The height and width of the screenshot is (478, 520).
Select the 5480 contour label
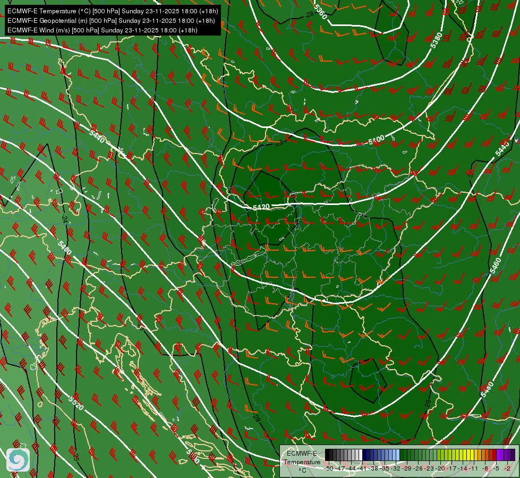pyautogui.click(x=64, y=248)
